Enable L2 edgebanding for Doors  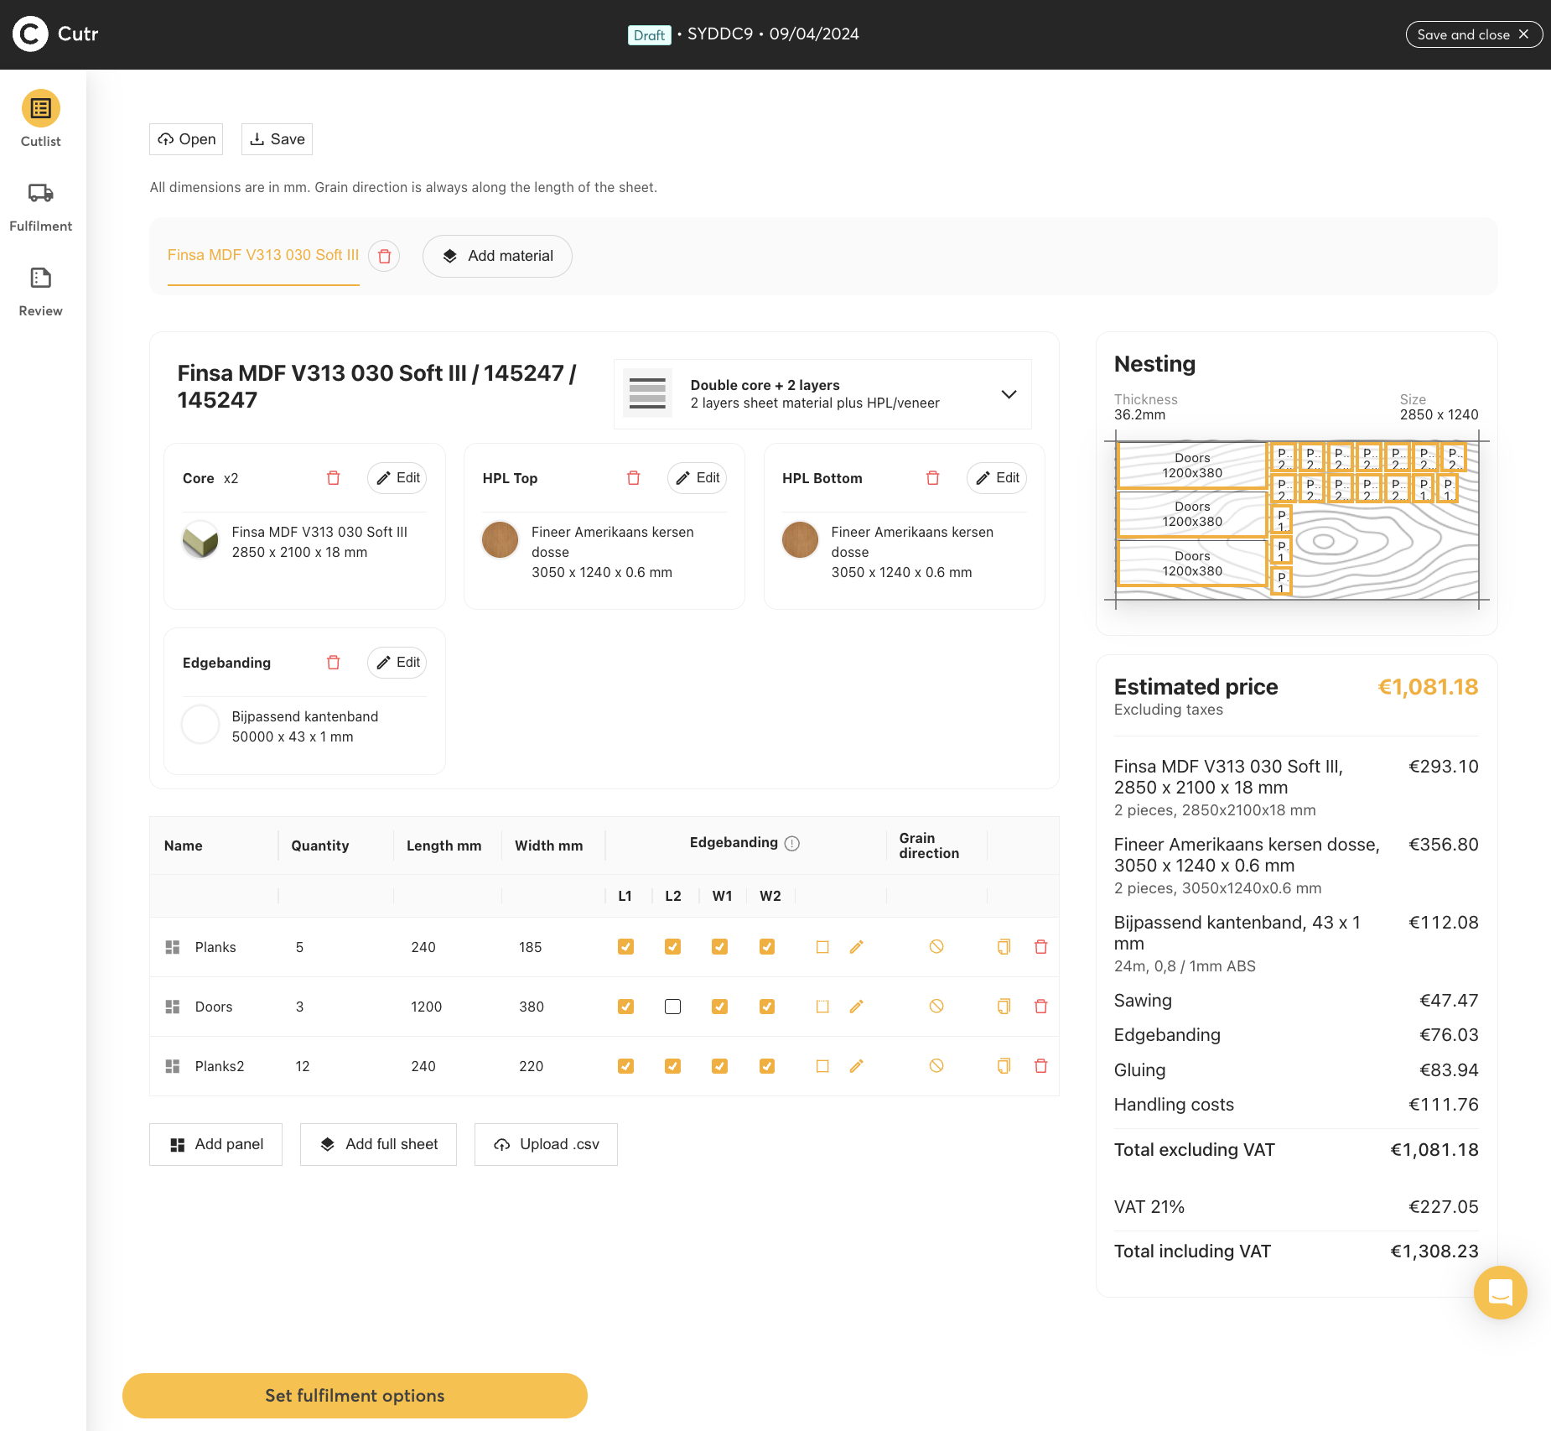[x=672, y=1007]
